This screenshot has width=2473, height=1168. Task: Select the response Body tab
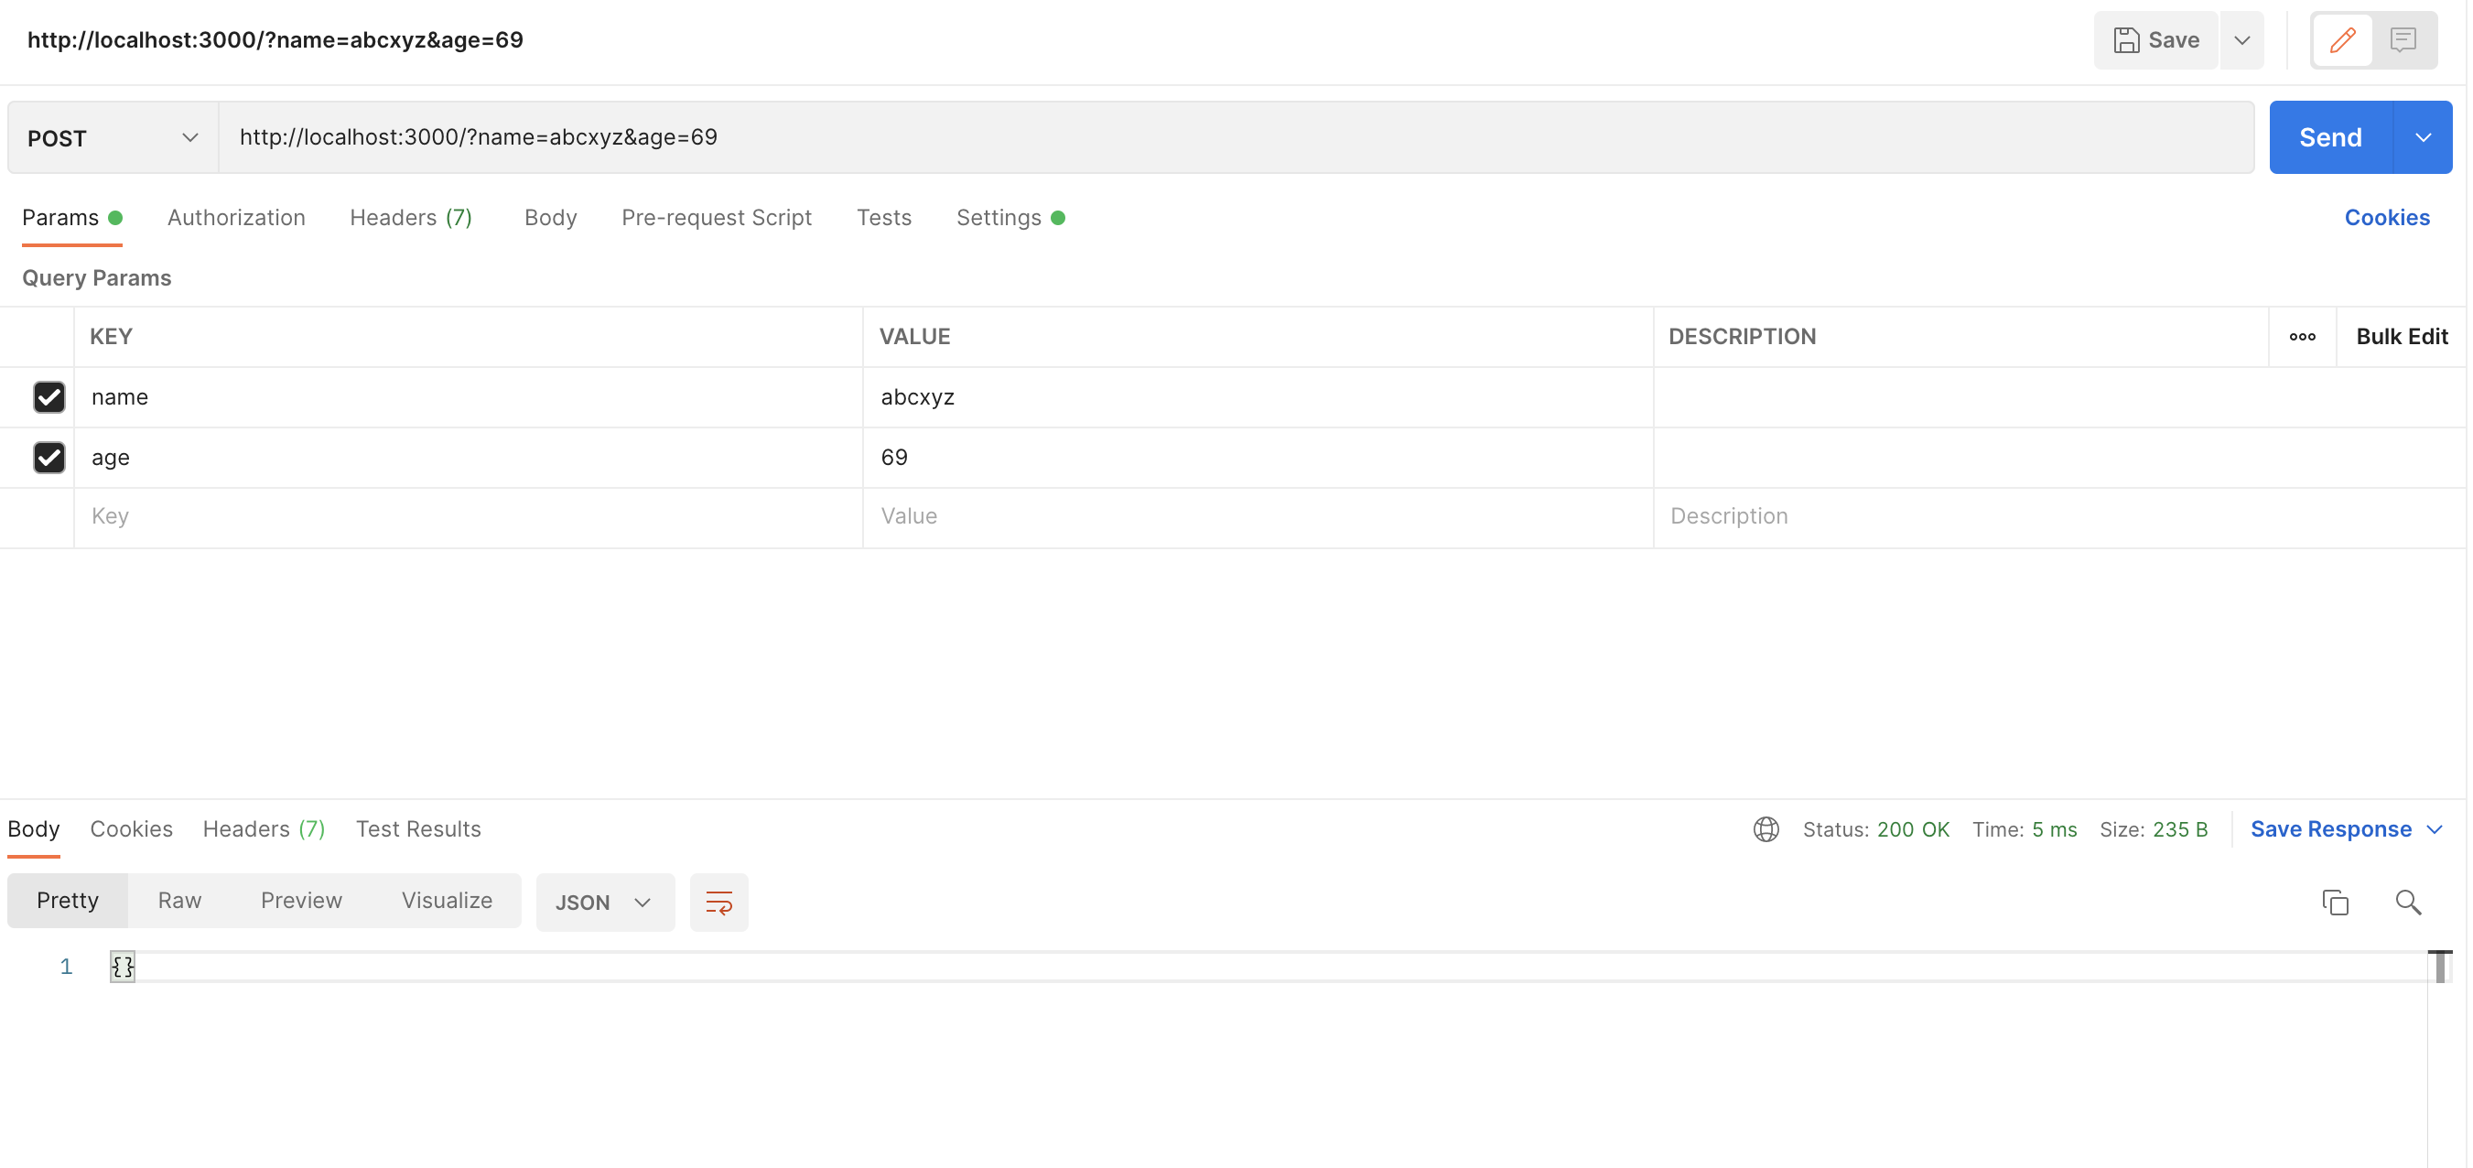tap(34, 829)
